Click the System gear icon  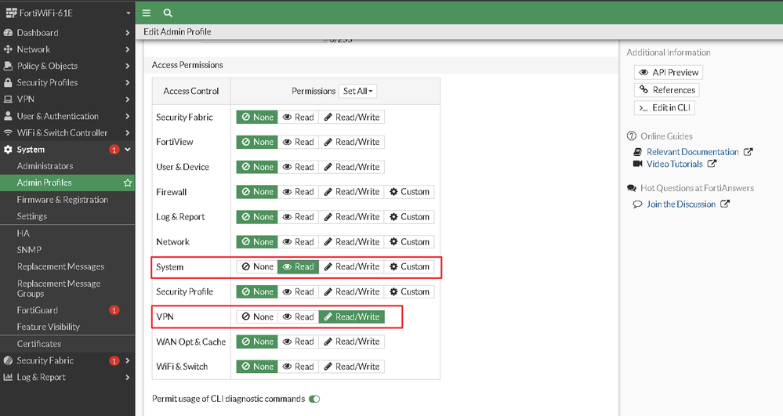point(8,150)
